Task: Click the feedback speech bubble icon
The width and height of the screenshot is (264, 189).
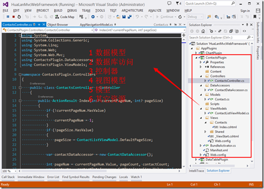Action: pos(169,3)
